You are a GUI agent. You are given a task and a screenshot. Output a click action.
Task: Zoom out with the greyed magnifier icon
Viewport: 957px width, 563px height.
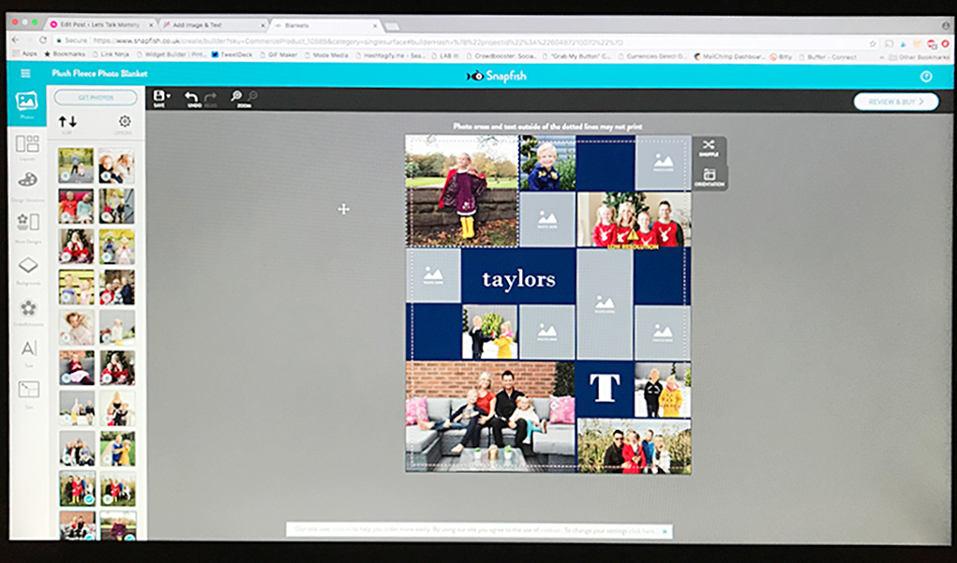click(252, 96)
